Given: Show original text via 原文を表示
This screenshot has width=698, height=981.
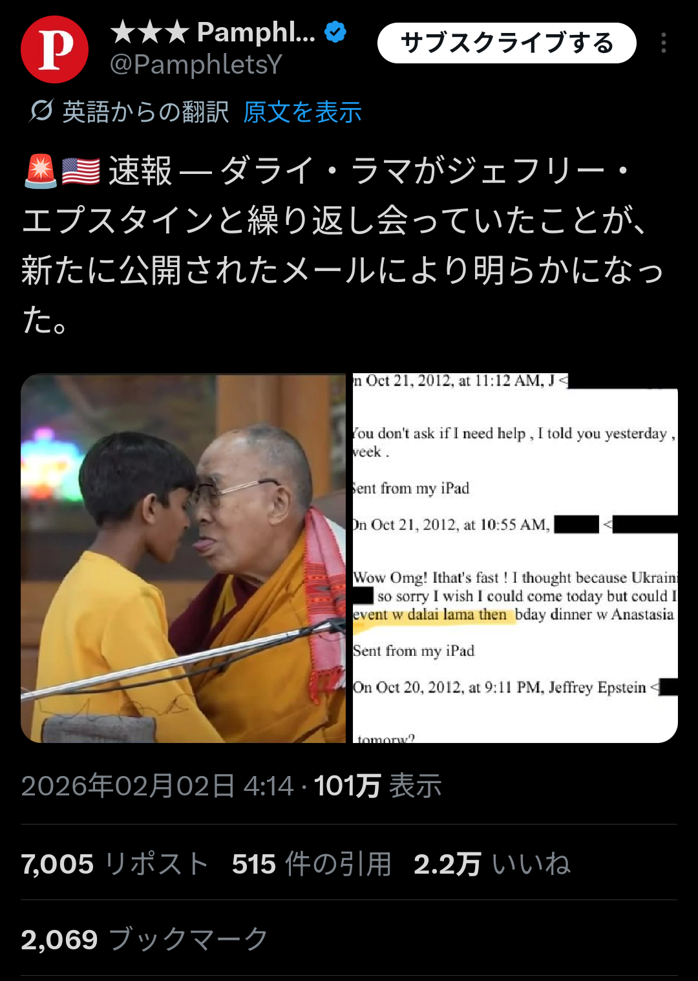Looking at the screenshot, I should coord(302,112).
